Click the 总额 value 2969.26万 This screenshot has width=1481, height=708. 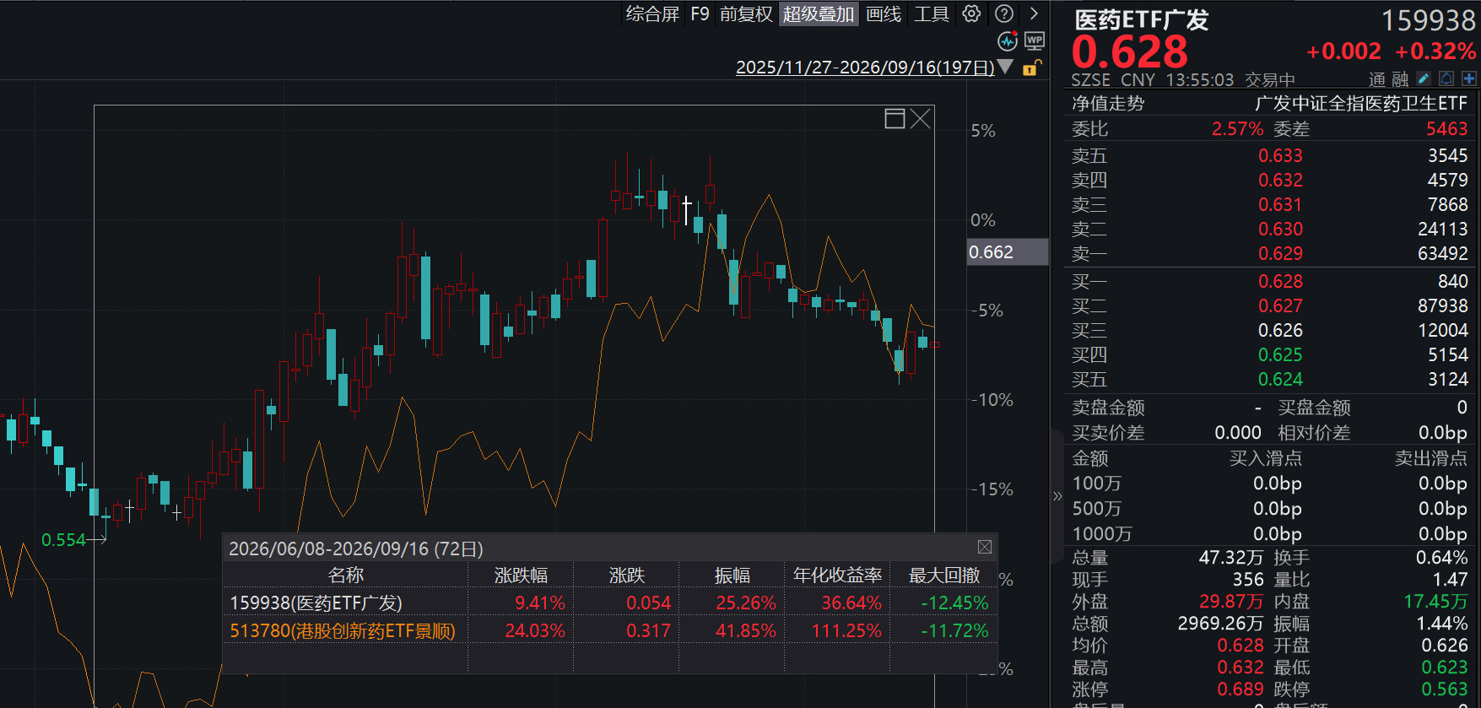1220,623
